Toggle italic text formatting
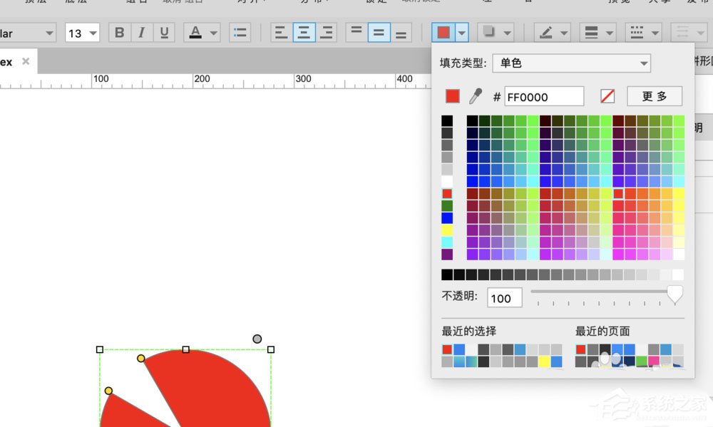 click(142, 33)
